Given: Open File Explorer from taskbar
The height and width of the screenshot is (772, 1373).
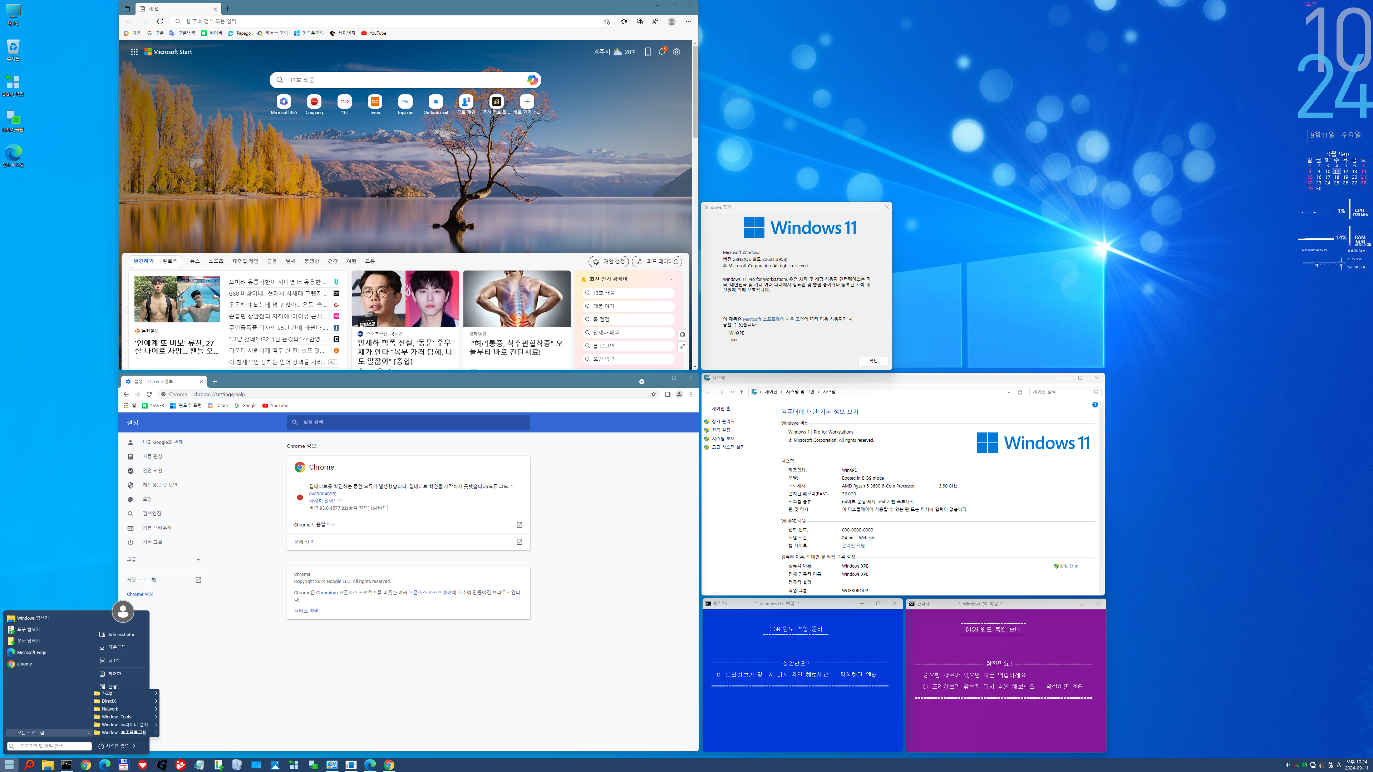Looking at the screenshot, I should 48,765.
